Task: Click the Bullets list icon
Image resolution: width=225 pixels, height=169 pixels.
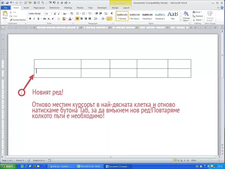Action: (78, 14)
